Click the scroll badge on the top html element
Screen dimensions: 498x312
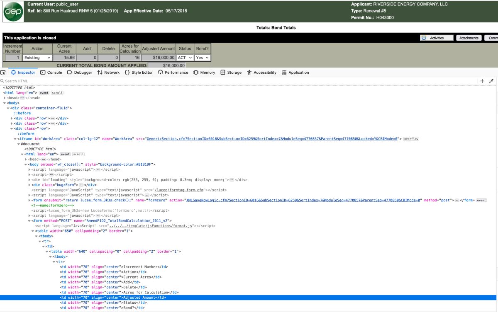(57, 93)
